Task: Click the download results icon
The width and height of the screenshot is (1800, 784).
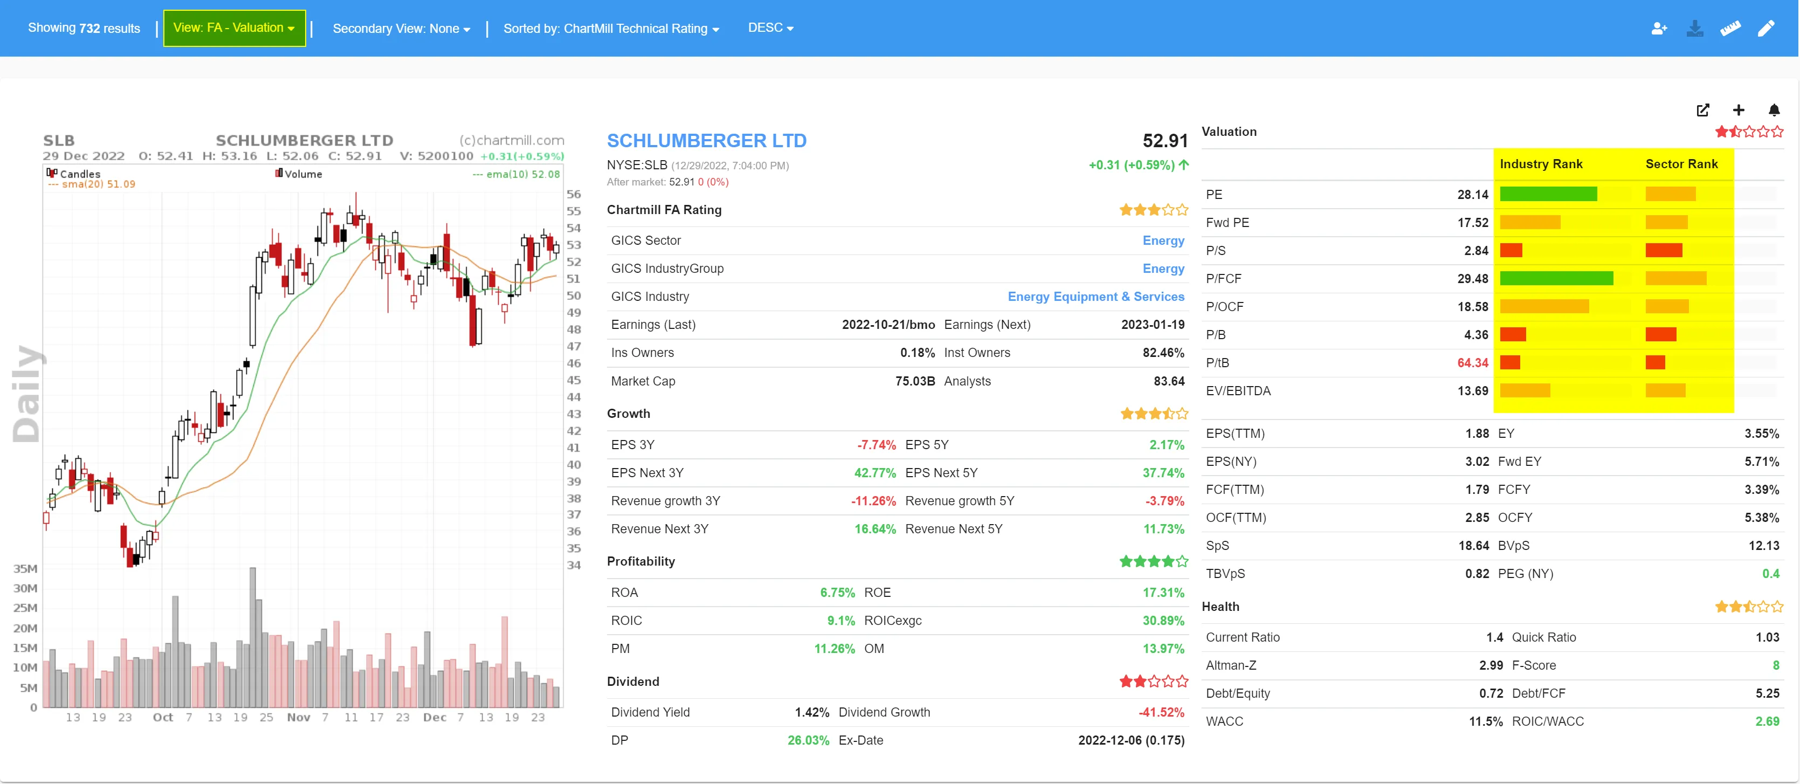Action: 1694,29
